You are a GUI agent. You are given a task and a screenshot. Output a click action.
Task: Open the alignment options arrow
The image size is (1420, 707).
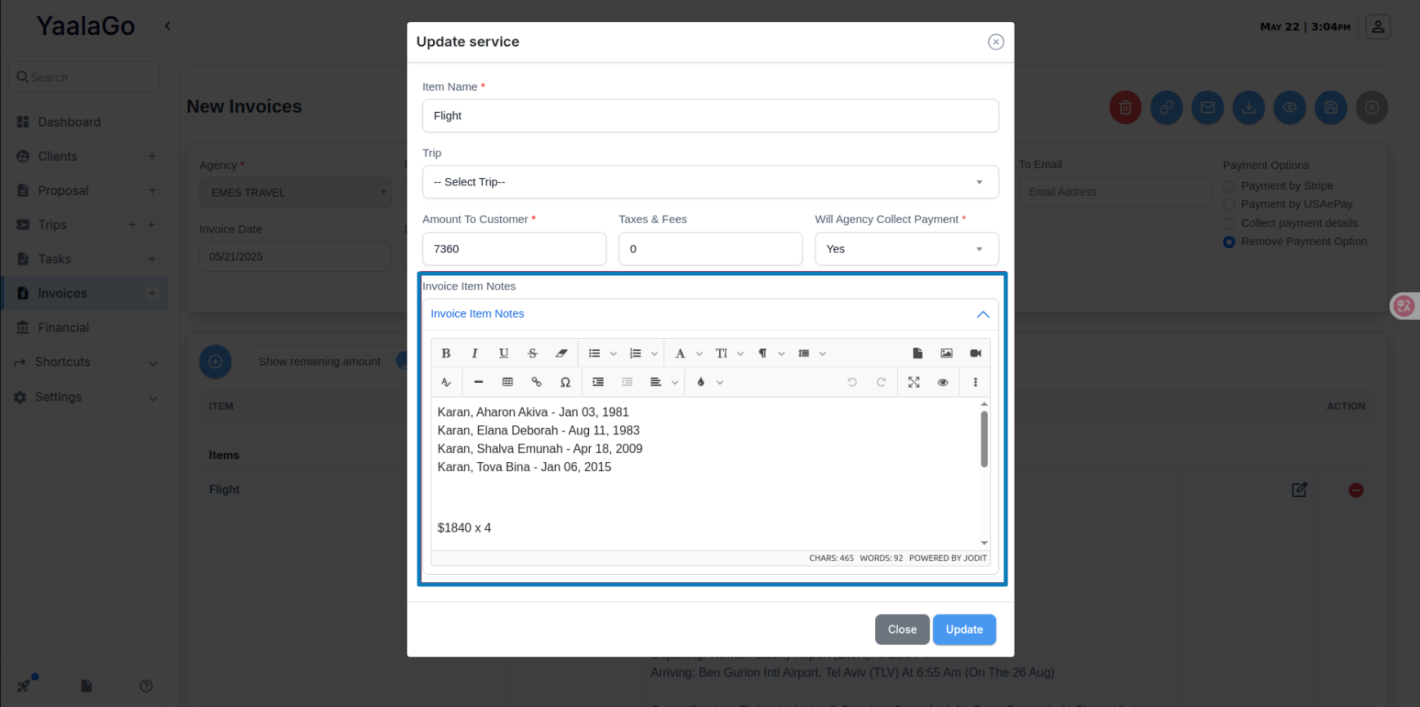click(675, 382)
